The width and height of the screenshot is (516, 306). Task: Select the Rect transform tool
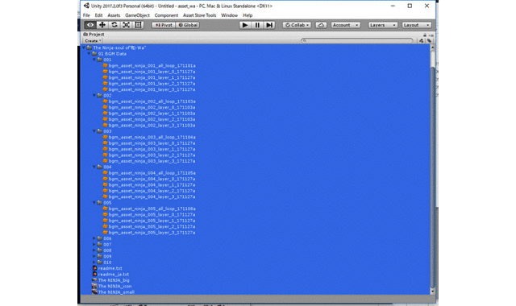pos(138,25)
